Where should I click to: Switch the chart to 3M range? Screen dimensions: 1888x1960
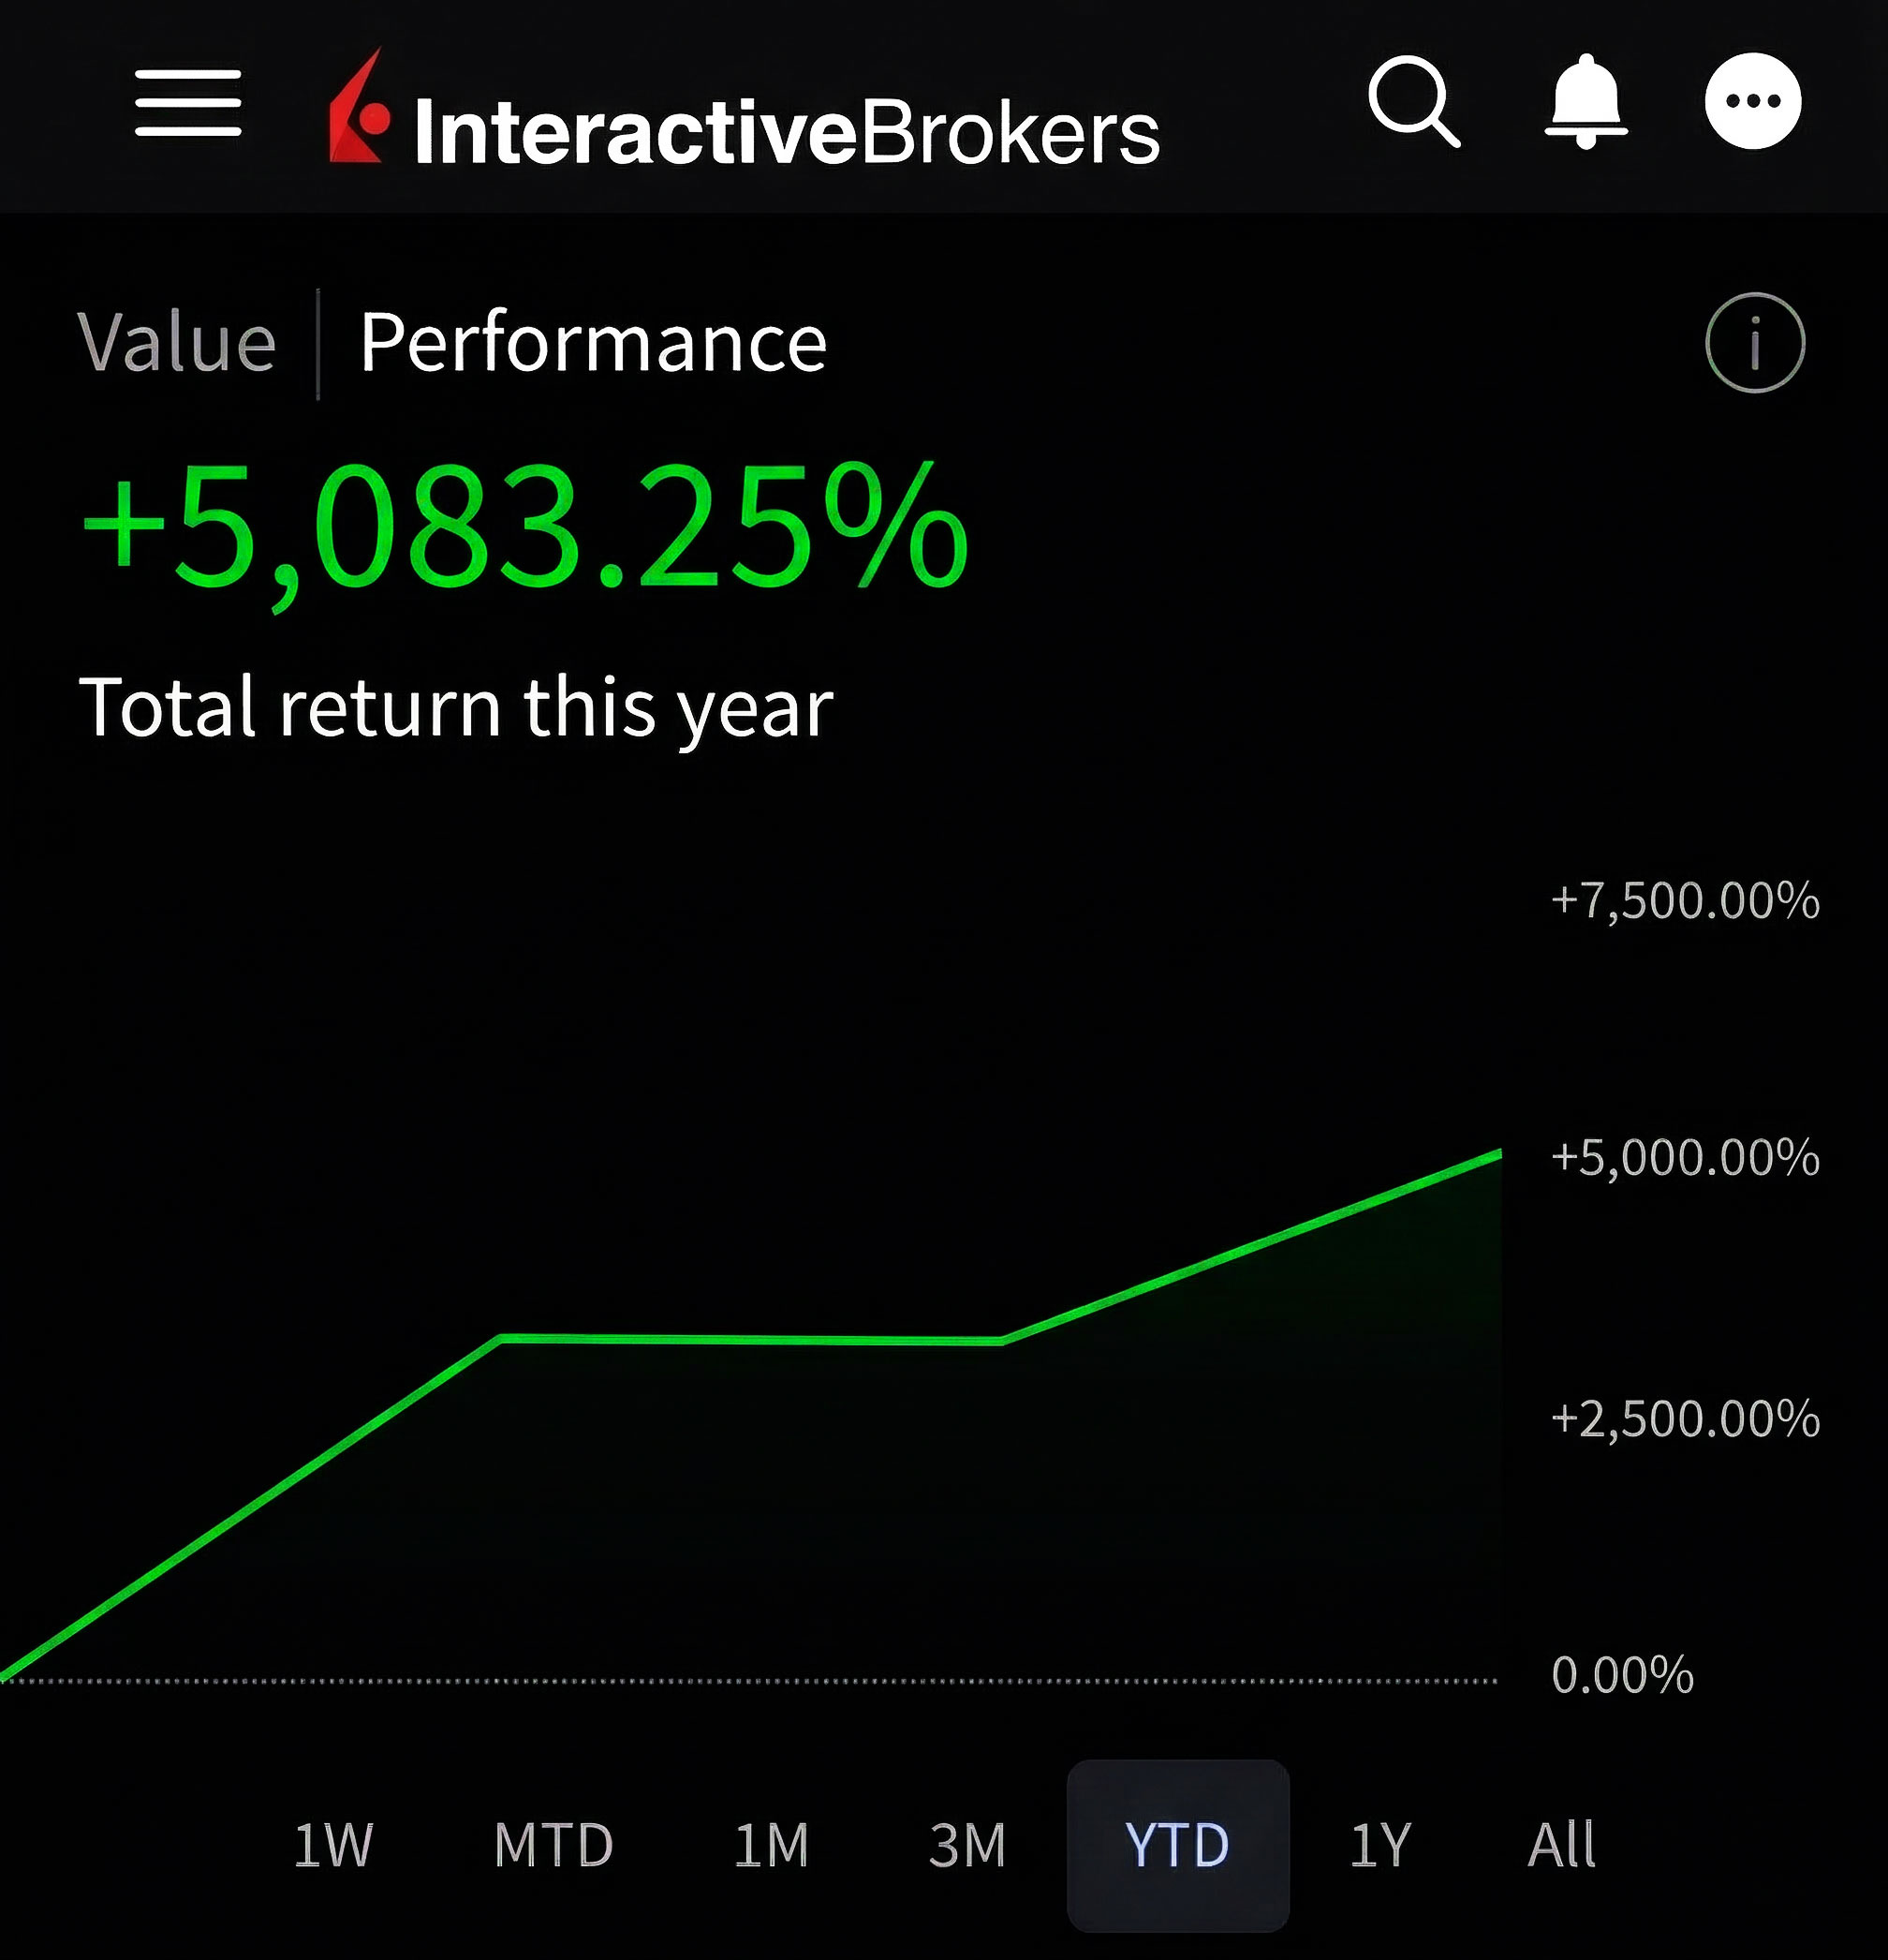tap(966, 1845)
